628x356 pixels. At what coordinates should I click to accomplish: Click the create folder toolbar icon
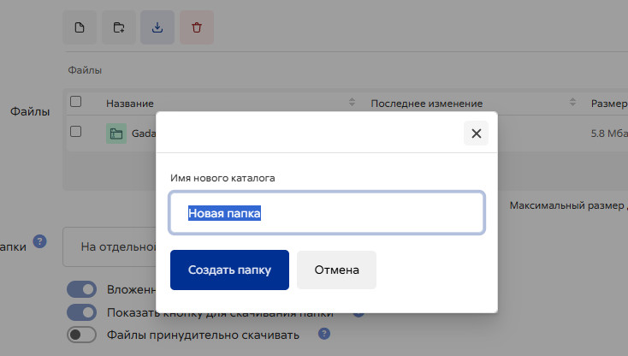click(119, 27)
